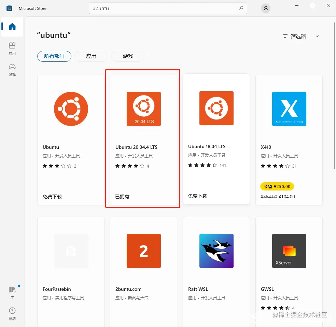
Task: Select the 所有部门 filter tab
Action: click(x=54, y=56)
